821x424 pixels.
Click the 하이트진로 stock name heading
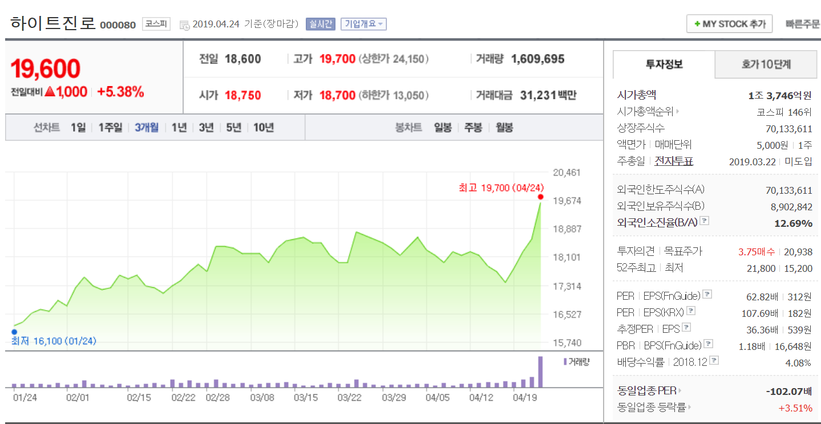point(53,23)
